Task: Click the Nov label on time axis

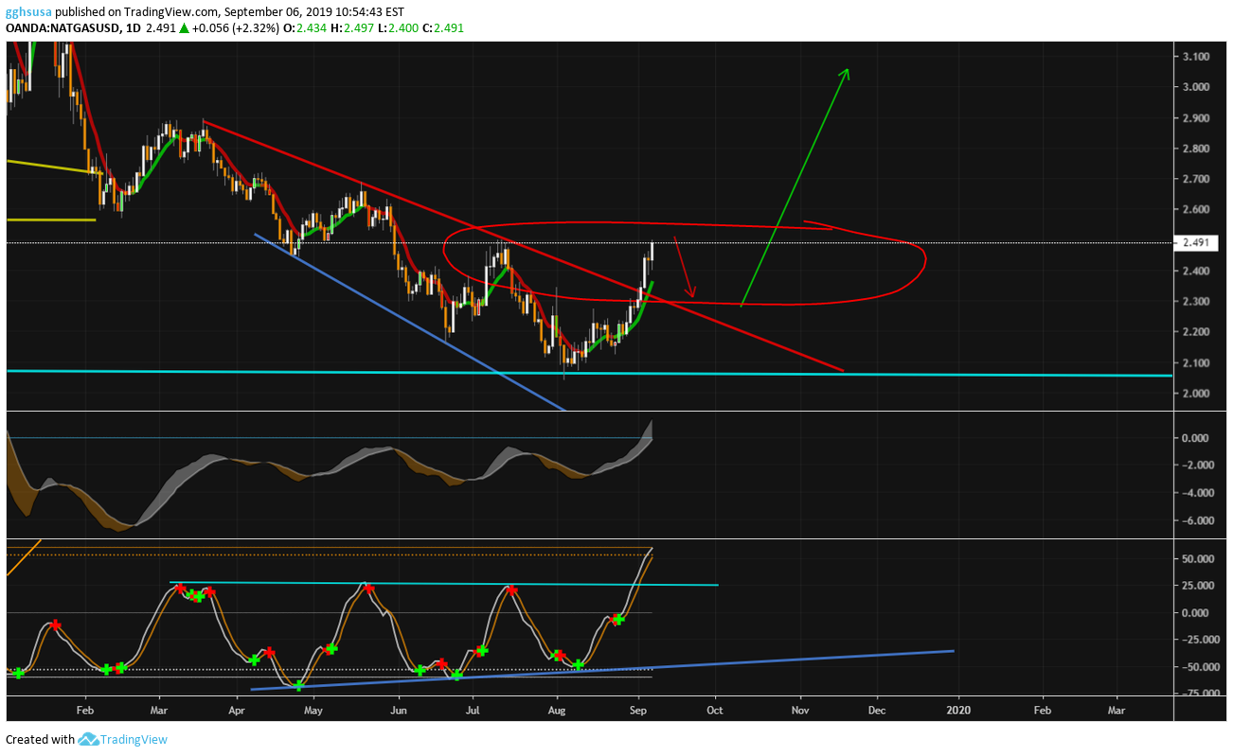Action: pos(800,709)
